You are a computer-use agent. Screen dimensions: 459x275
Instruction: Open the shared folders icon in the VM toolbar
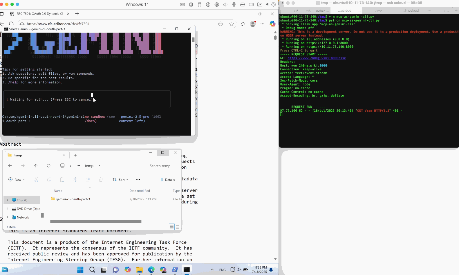(x=260, y=4)
